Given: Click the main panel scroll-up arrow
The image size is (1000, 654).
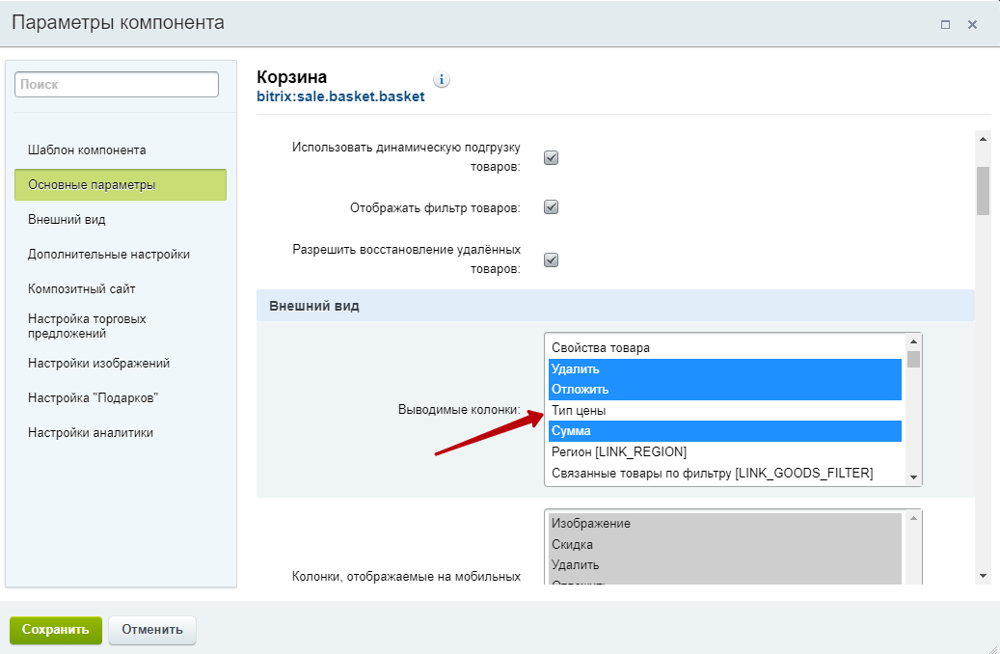Looking at the screenshot, I should 983,139.
